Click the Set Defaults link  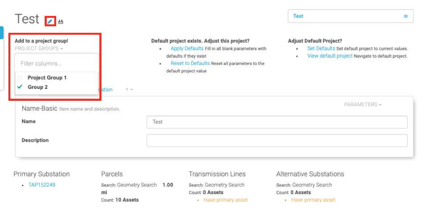click(321, 48)
